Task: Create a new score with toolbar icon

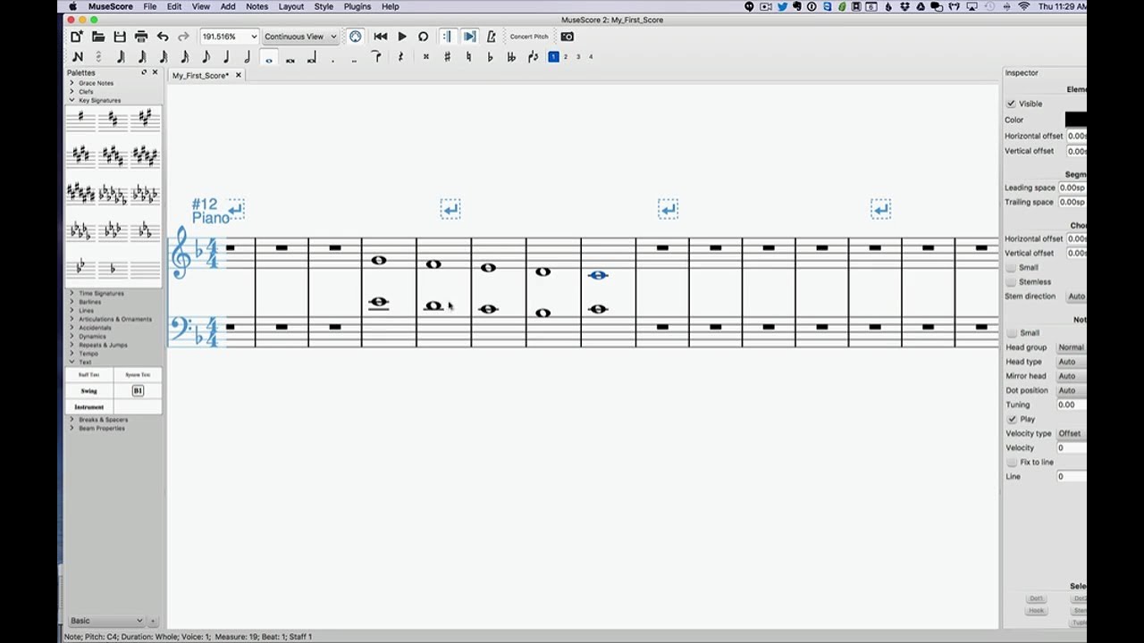Action: point(77,37)
